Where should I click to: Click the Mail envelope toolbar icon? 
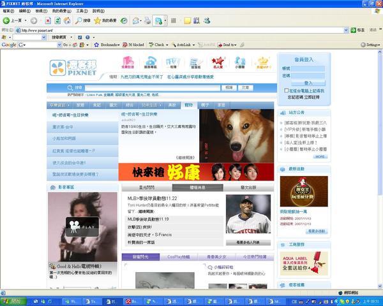[135, 21]
